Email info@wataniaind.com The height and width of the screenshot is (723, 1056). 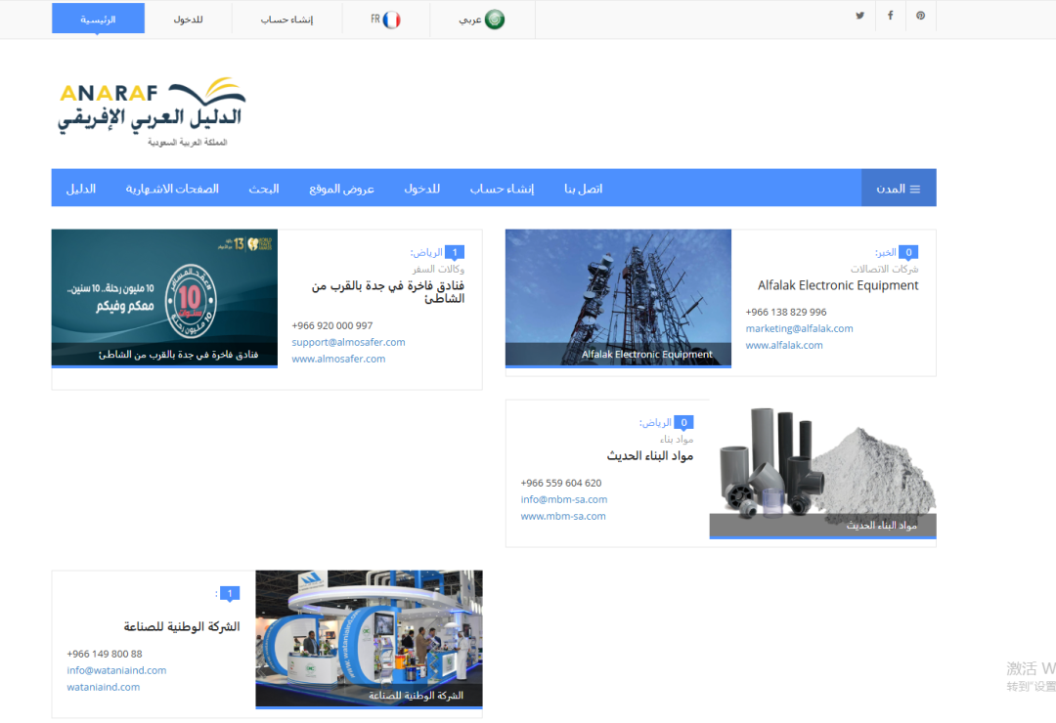click(x=116, y=670)
